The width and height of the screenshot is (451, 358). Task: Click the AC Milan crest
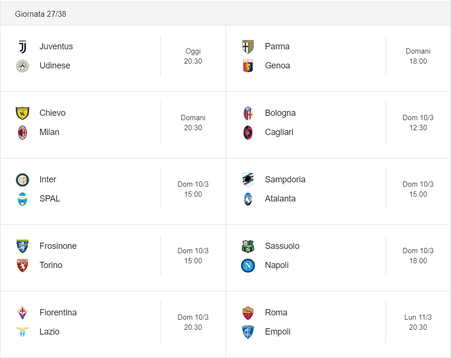point(23,132)
